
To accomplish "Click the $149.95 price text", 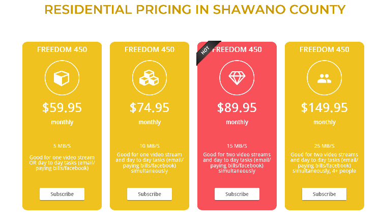I will (x=325, y=107).
